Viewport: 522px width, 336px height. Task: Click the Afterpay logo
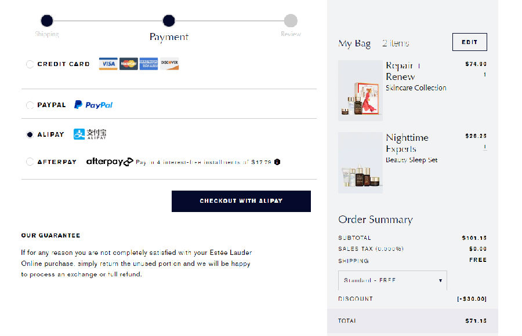coord(110,162)
